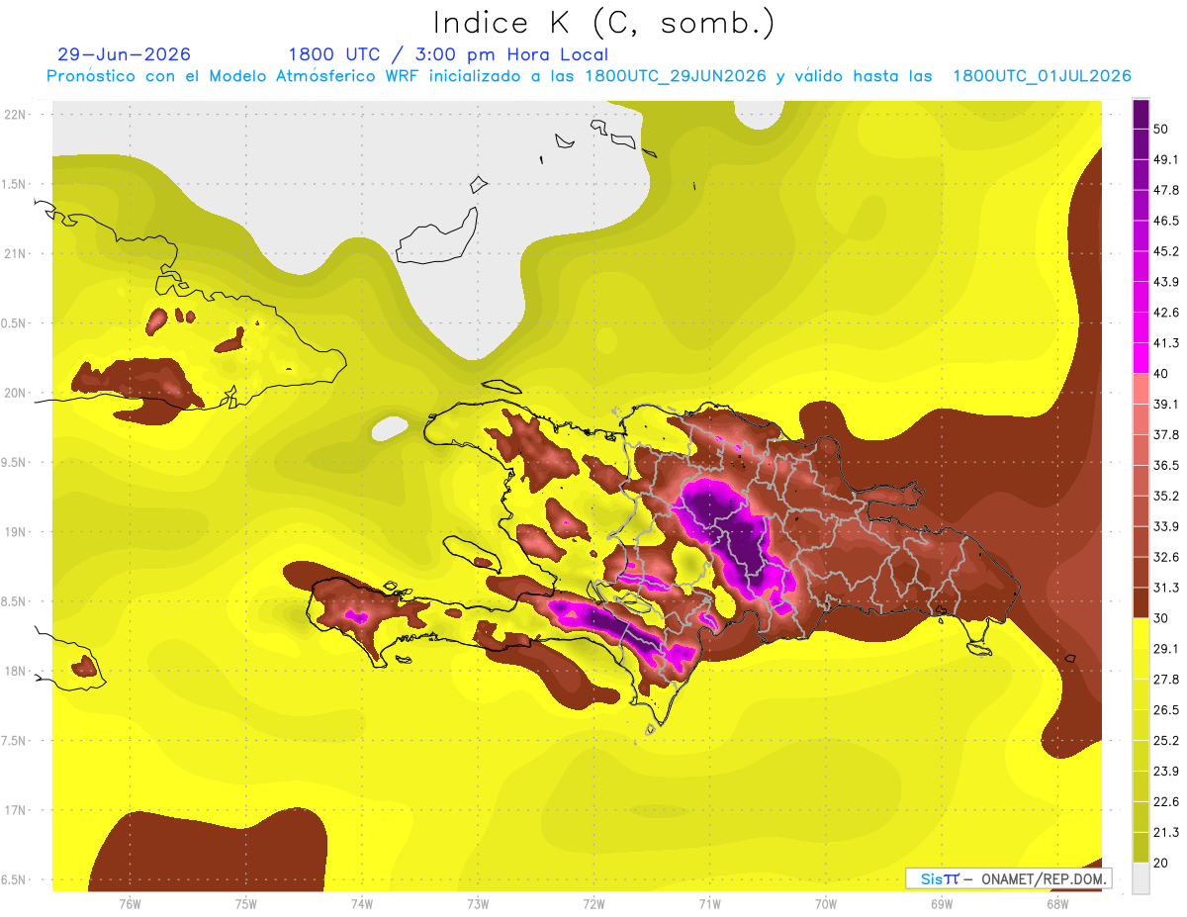Image resolution: width=1187 pixels, height=917 pixels.
Task: Click the colorbar value "30"
Action: pos(1162,619)
